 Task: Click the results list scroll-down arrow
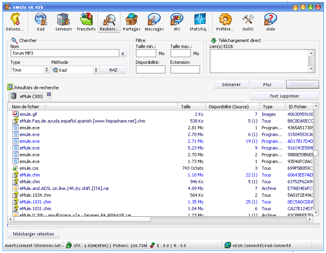316,213
